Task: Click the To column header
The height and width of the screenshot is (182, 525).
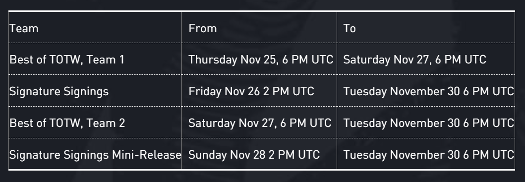Action: tap(425, 27)
